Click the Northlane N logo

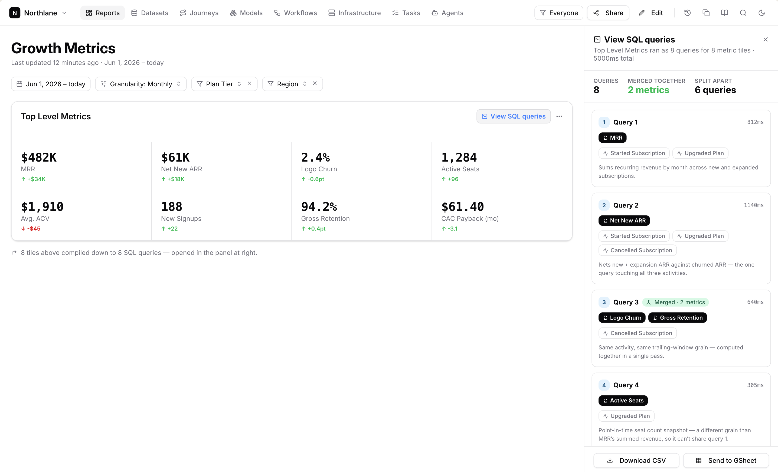click(x=15, y=13)
